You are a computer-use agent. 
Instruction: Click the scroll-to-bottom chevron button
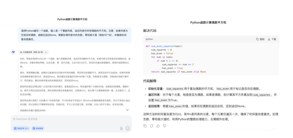pos(127,110)
